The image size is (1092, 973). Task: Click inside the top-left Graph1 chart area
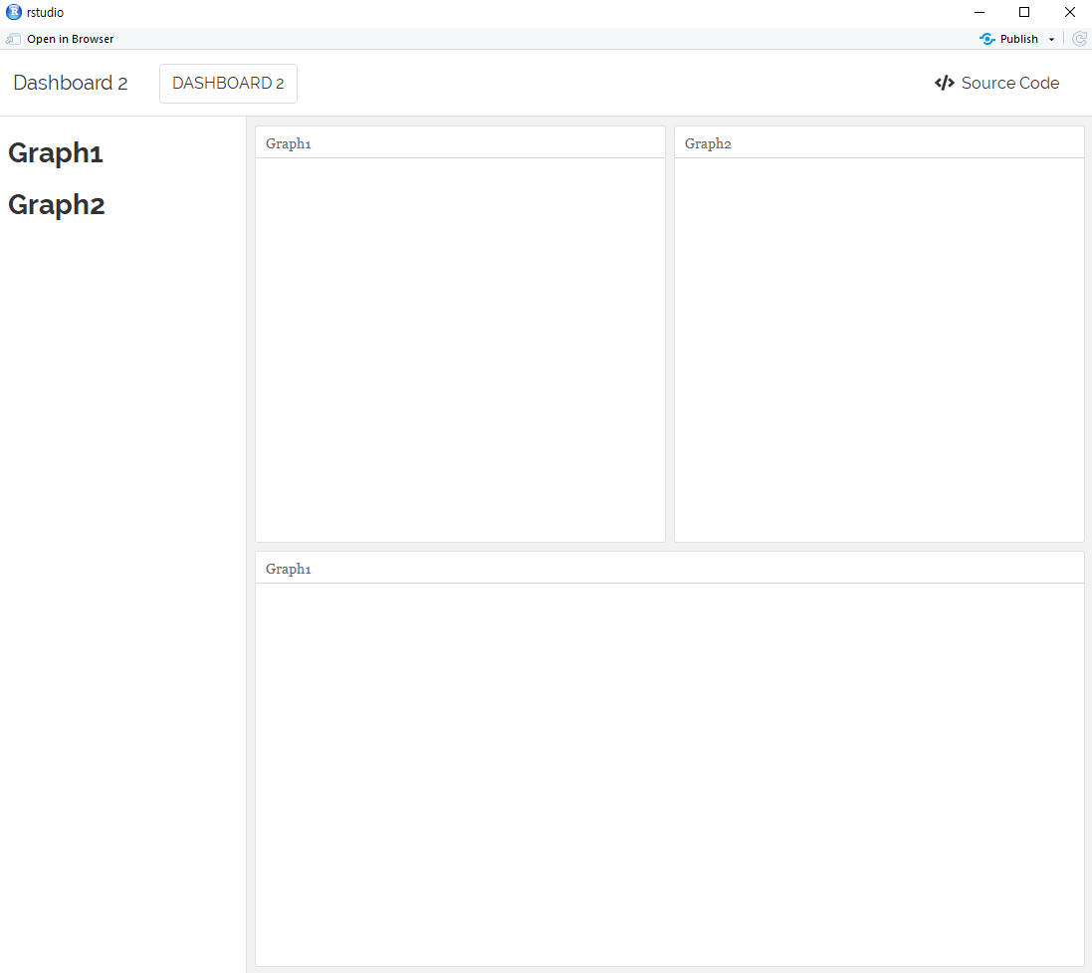(x=459, y=349)
